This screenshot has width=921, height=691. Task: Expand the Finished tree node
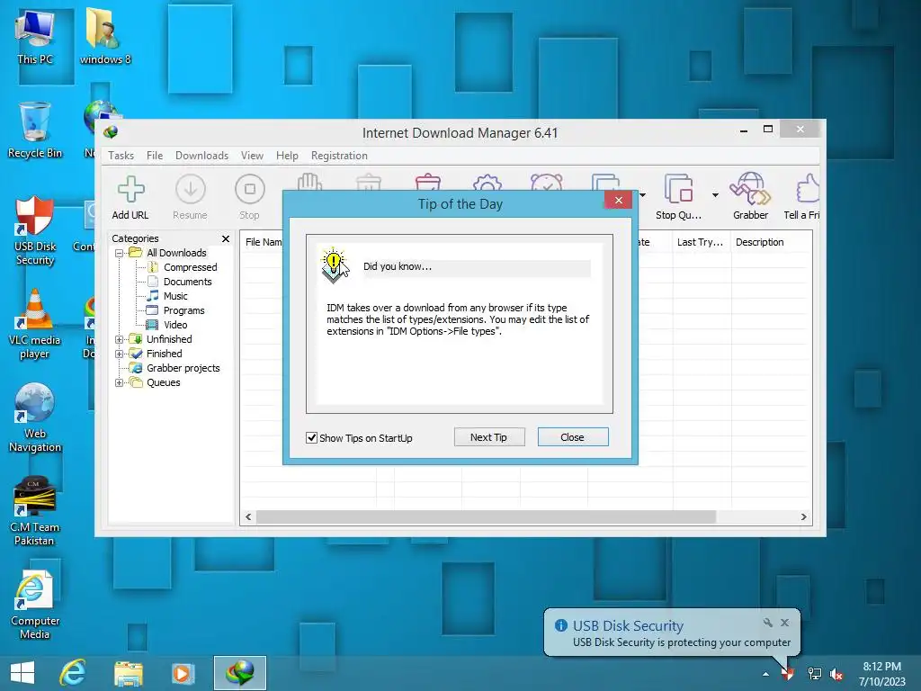(120, 354)
